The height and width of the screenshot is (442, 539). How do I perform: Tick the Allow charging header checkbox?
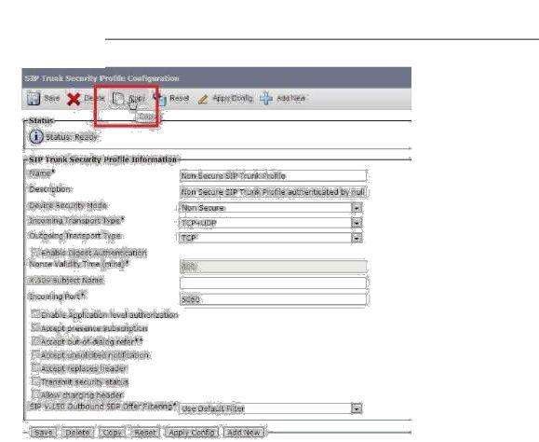point(35,394)
